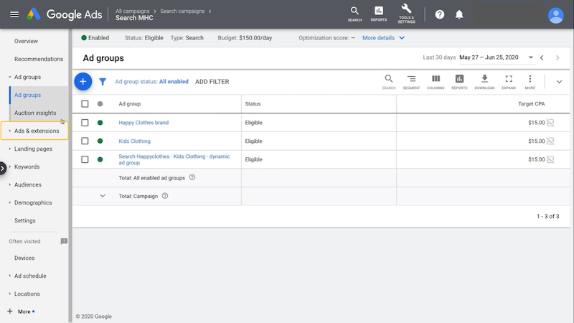The image size is (574, 323).
Task: Open Reports from the top bar
Action: pos(379,14)
